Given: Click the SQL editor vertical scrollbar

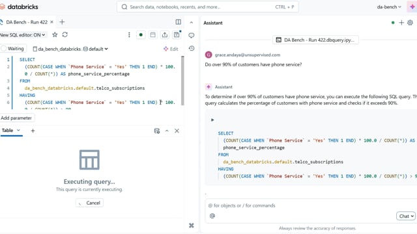Looking at the screenshot, I should click(x=182, y=81).
